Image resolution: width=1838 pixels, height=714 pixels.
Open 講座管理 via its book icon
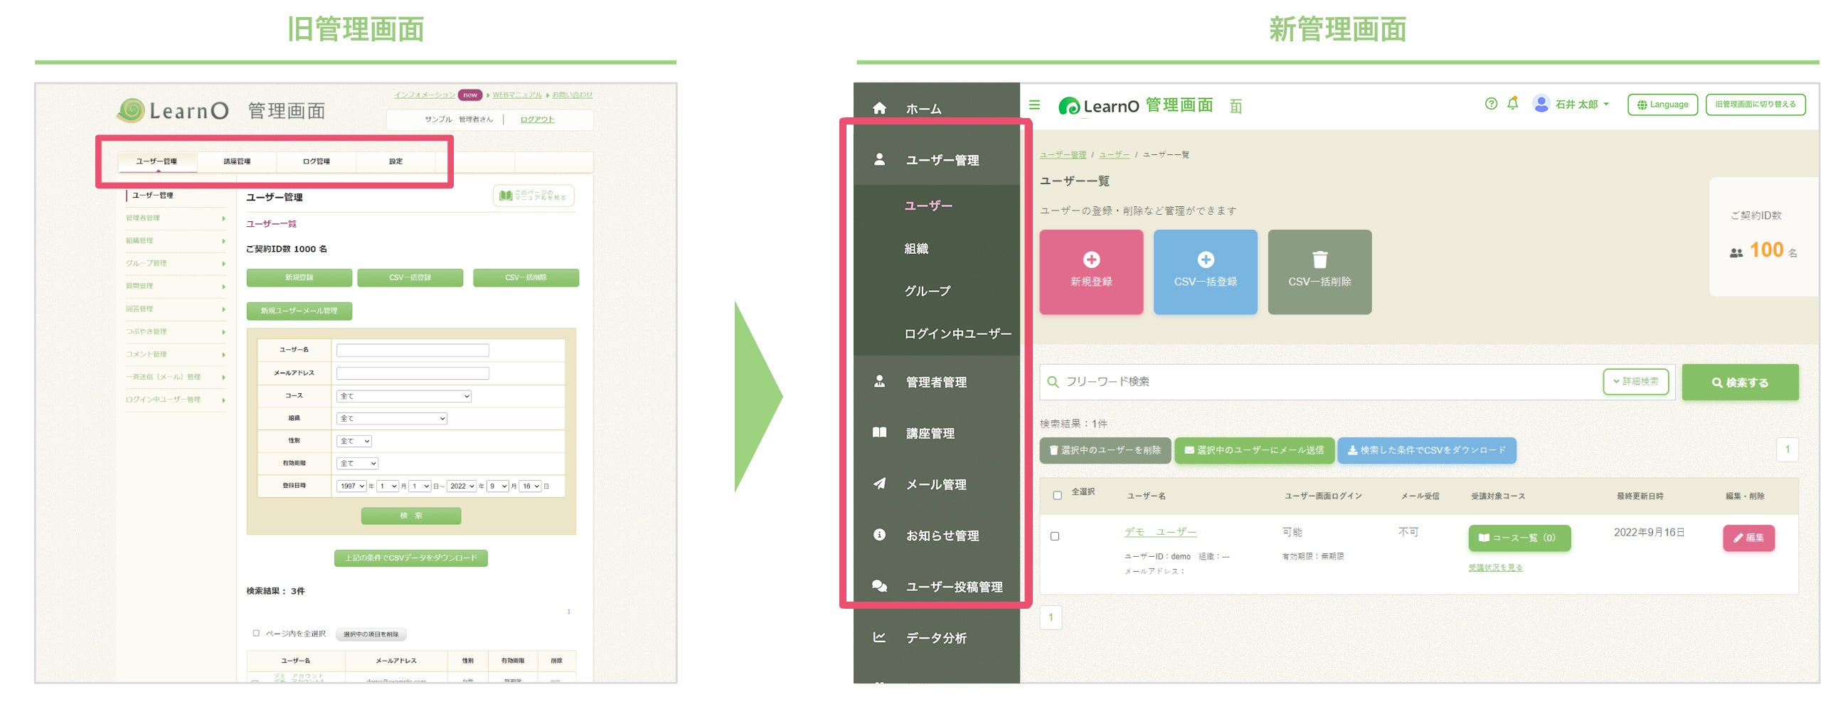coord(879,432)
